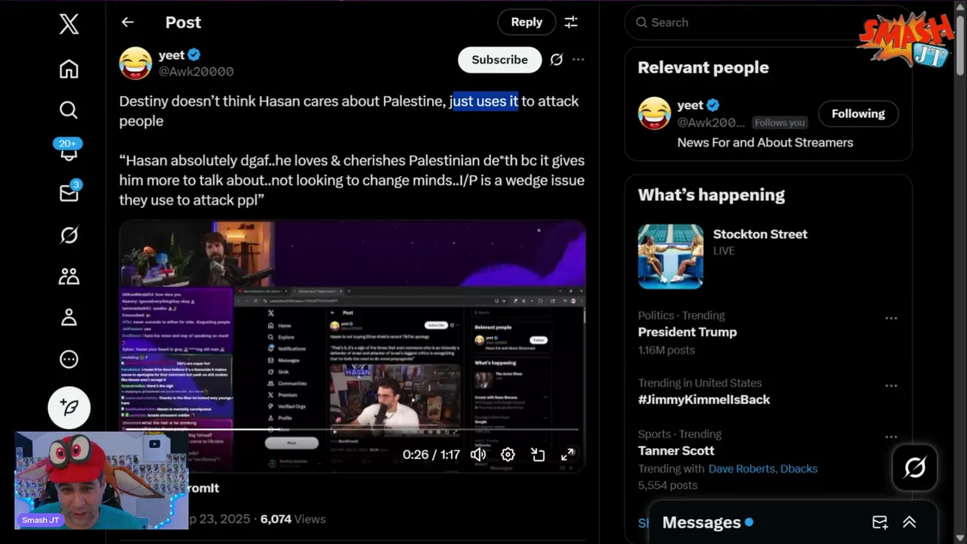The height and width of the screenshot is (544, 967).
Task: Open the Stockton Street live event
Action: [768, 256]
